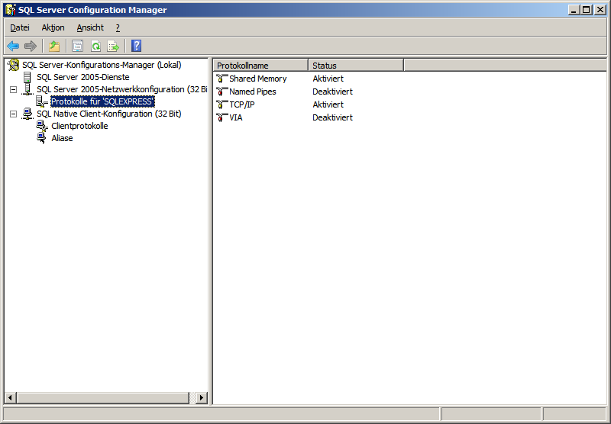The height and width of the screenshot is (424, 611).
Task: Sort by the Protokollname column header
Action: (x=260, y=66)
